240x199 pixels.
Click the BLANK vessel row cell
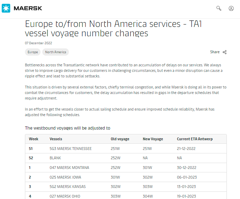point(55,158)
